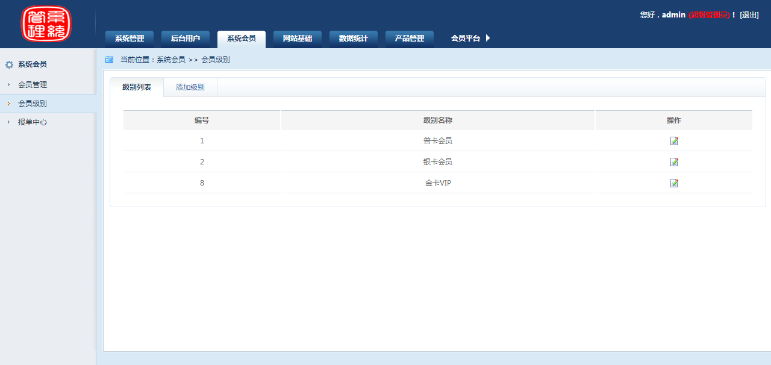Click the folder icon before 当前位置
The width and height of the screenshot is (771, 365).
coord(109,60)
